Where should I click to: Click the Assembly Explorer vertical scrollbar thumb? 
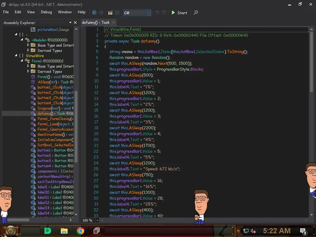coord(76,127)
